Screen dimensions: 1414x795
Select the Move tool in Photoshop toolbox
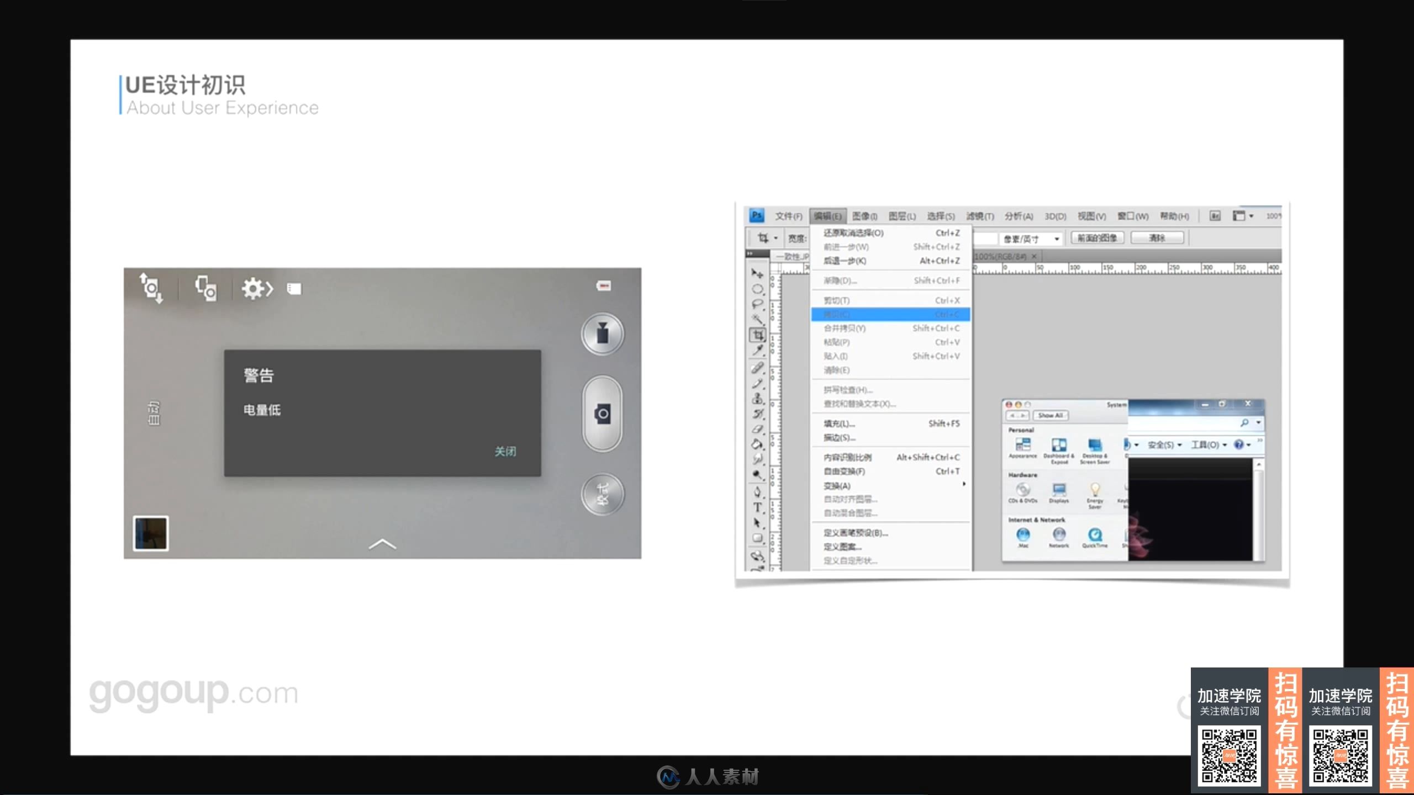(x=757, y=273)
